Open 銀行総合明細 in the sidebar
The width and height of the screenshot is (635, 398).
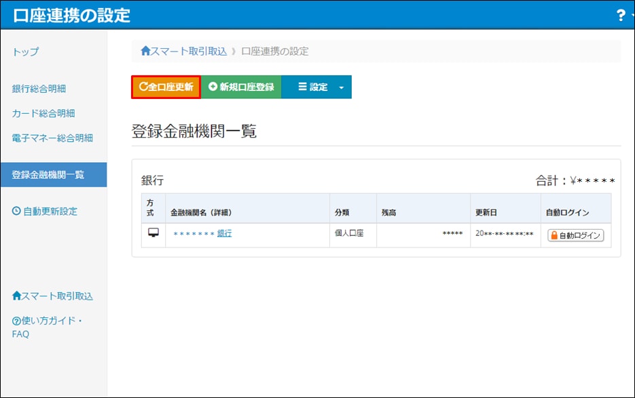pos(39,89)
